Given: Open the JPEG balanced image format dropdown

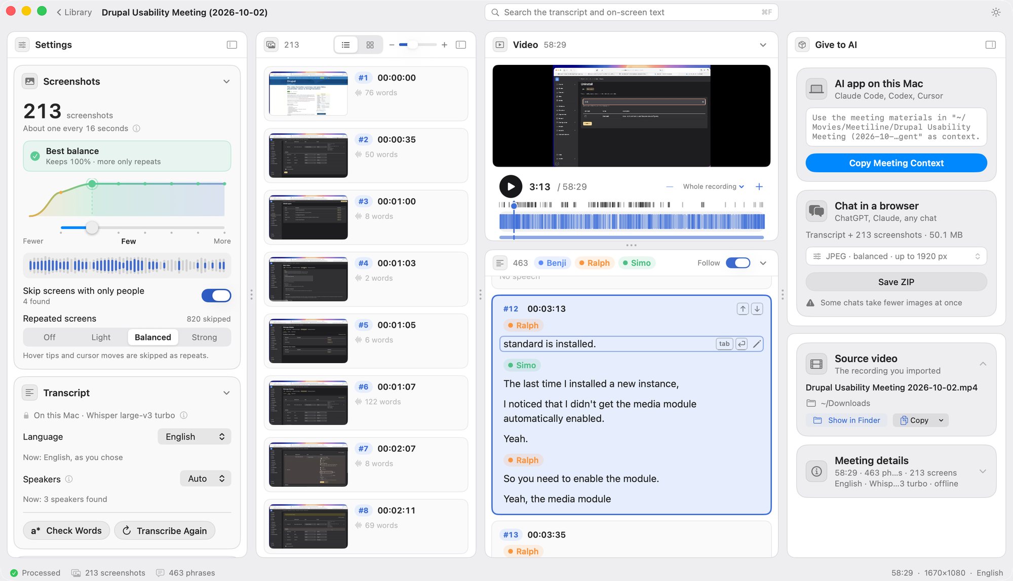Looking at the screenshot, I should (x=896, y=256).
